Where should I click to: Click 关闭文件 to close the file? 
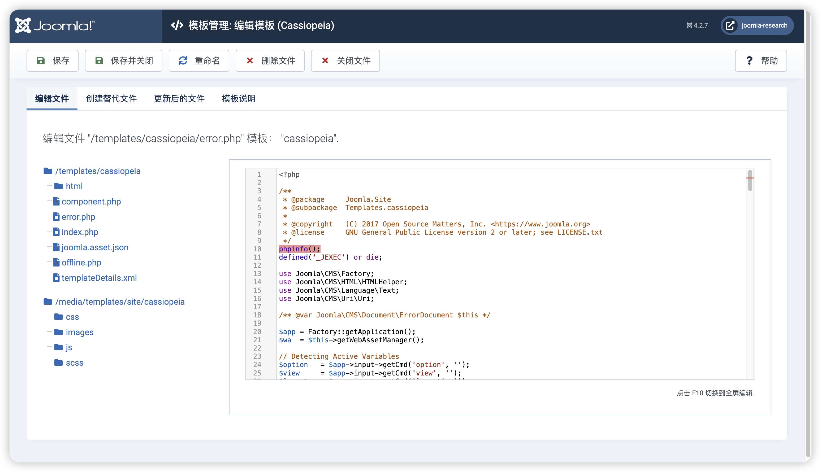pyautogui.click(x=345, y=61)
